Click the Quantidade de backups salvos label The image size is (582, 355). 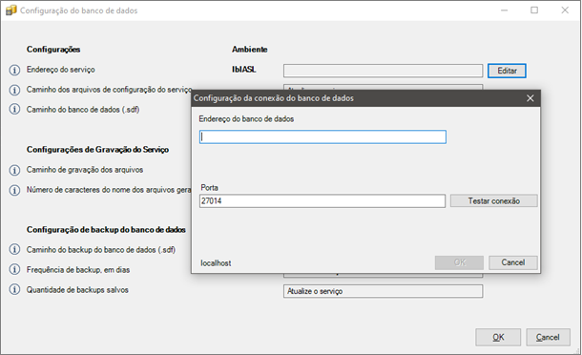(x=77, y=290)
